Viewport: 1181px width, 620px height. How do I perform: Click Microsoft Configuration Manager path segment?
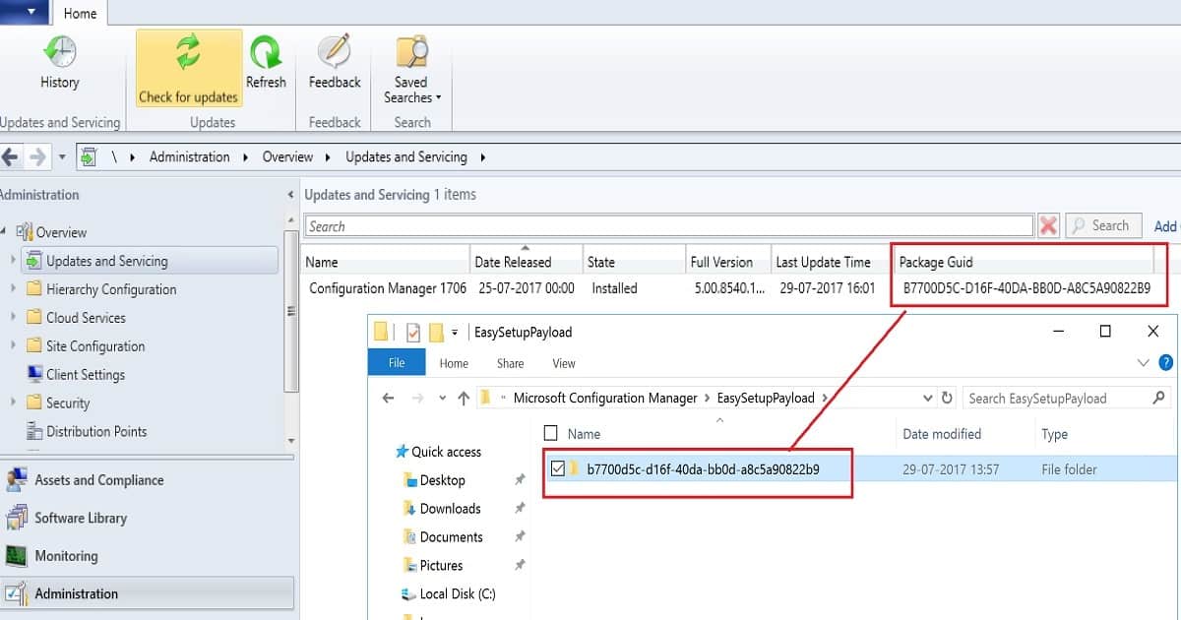pyautogui.click(x=606, y=399)
